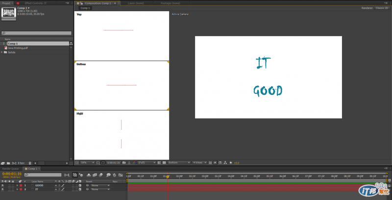Take a snapshot with camera icon
Viewport: 392px width, 200px height.
coord(124,163)
